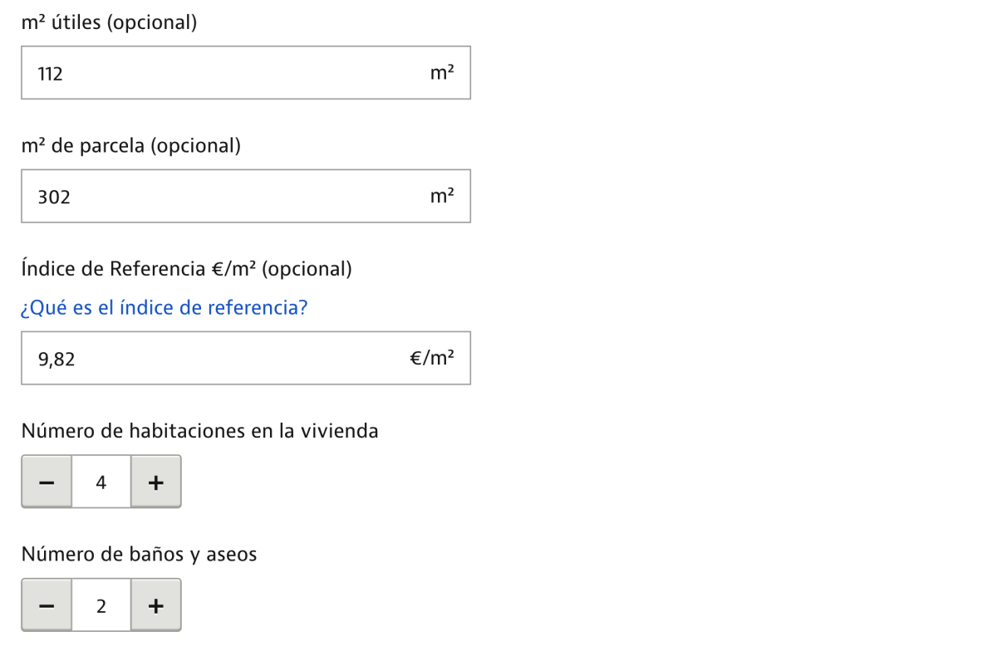
Task: Click the value 302 in the parcela field
Action: tap(52, 196)
